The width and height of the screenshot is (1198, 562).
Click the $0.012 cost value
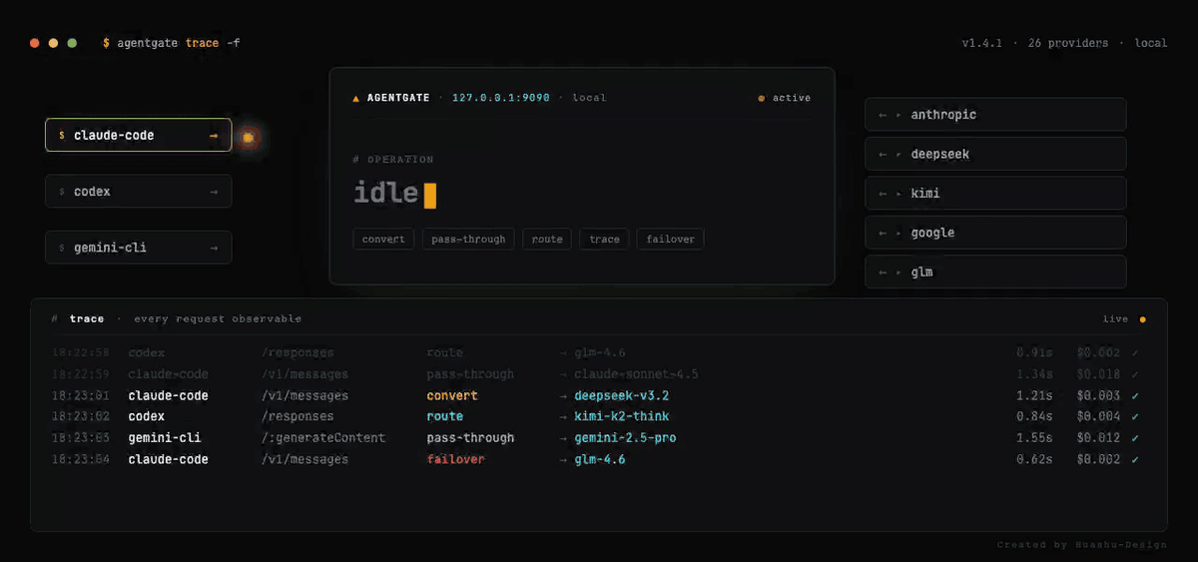tap(1098, 438)
